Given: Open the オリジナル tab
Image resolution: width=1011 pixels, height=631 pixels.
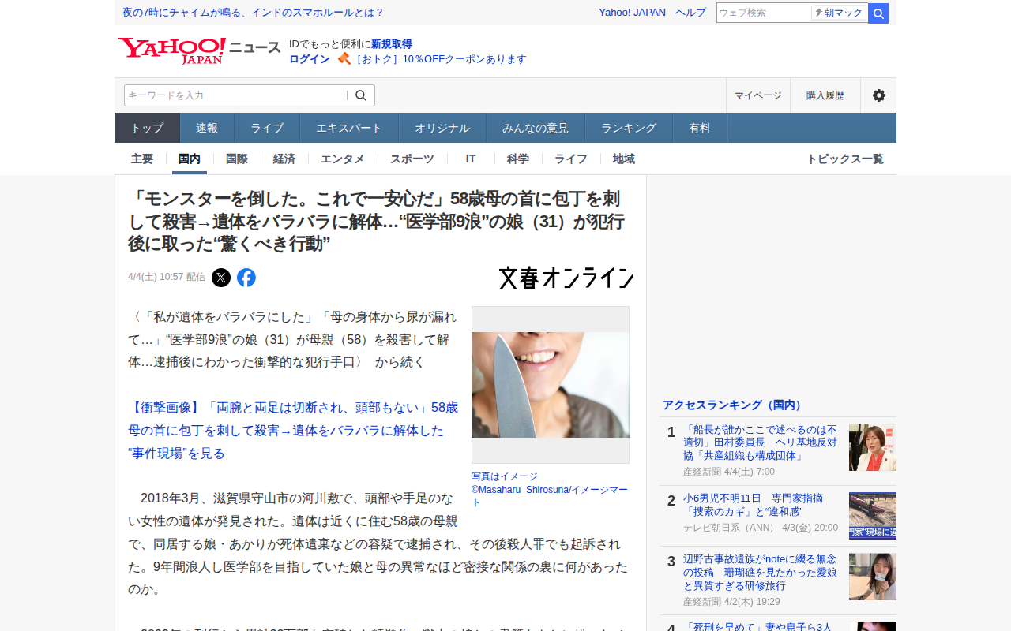Looking at the screenshot, I should pos(442,128).
